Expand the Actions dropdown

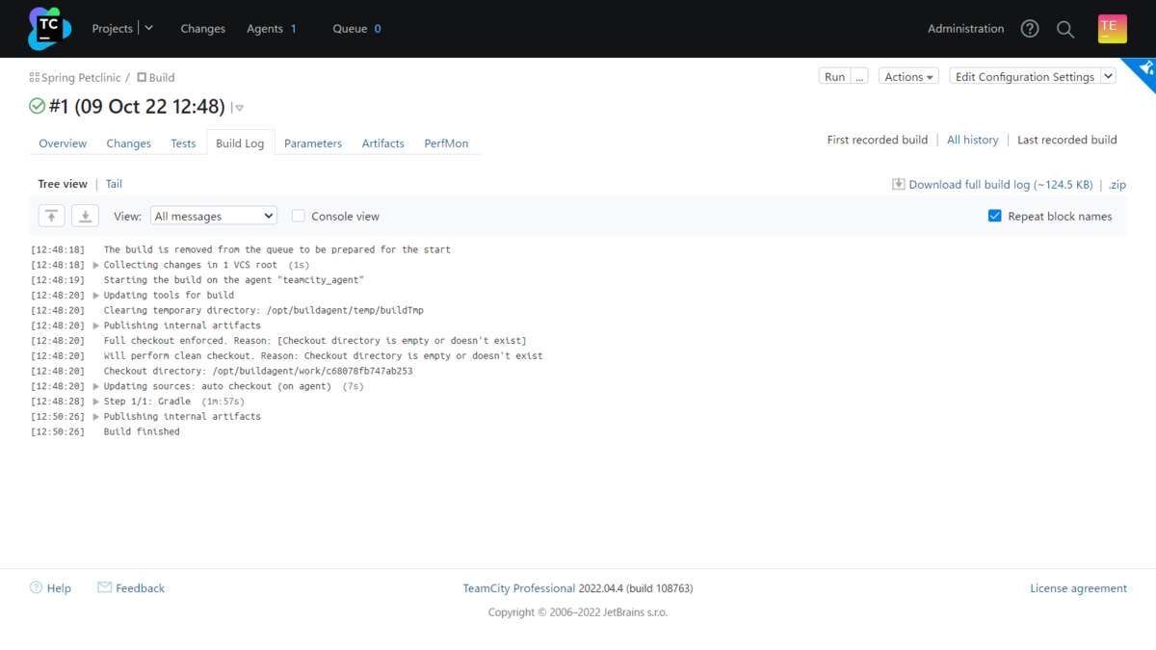click(x=908, y=77)
